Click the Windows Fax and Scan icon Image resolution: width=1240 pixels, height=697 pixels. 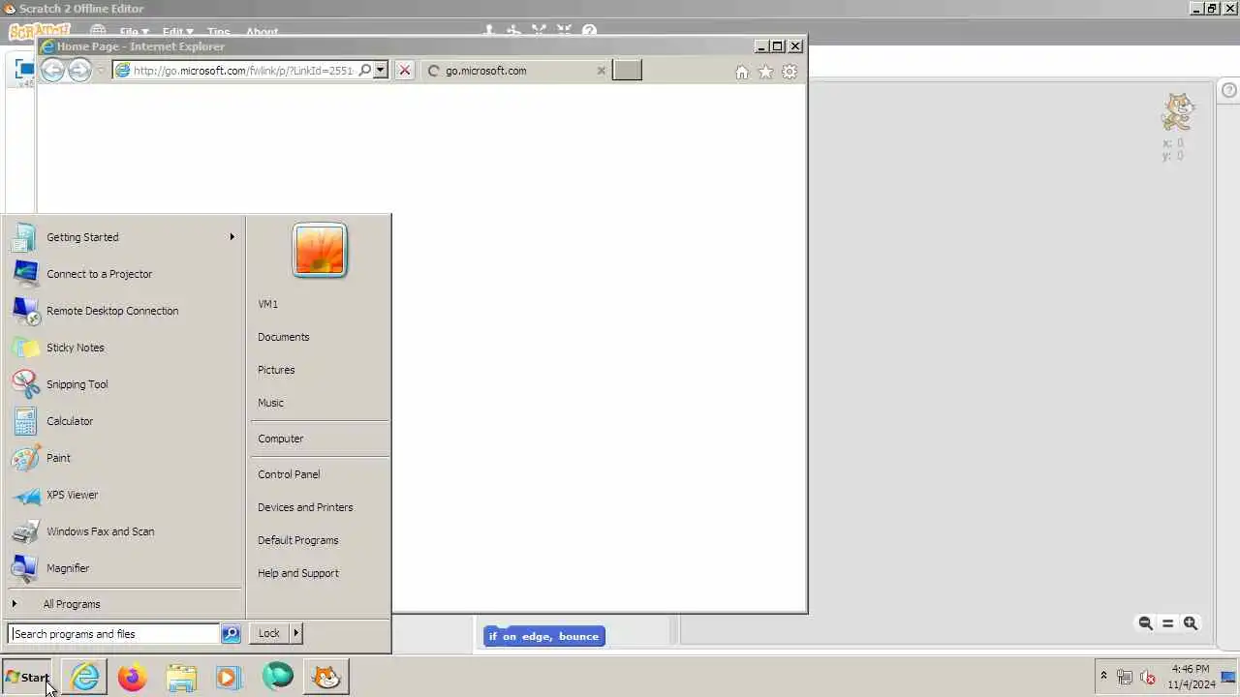pyautogui.click(x=26, y=531)
